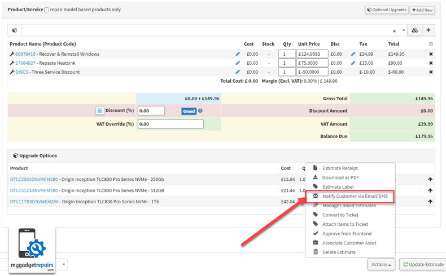Open the discount calculator icon

click(99, 110)
